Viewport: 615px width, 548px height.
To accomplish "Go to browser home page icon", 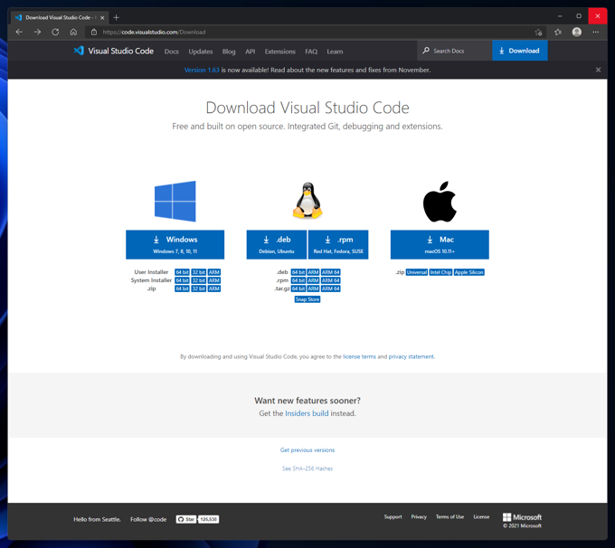I will [73, 33].
